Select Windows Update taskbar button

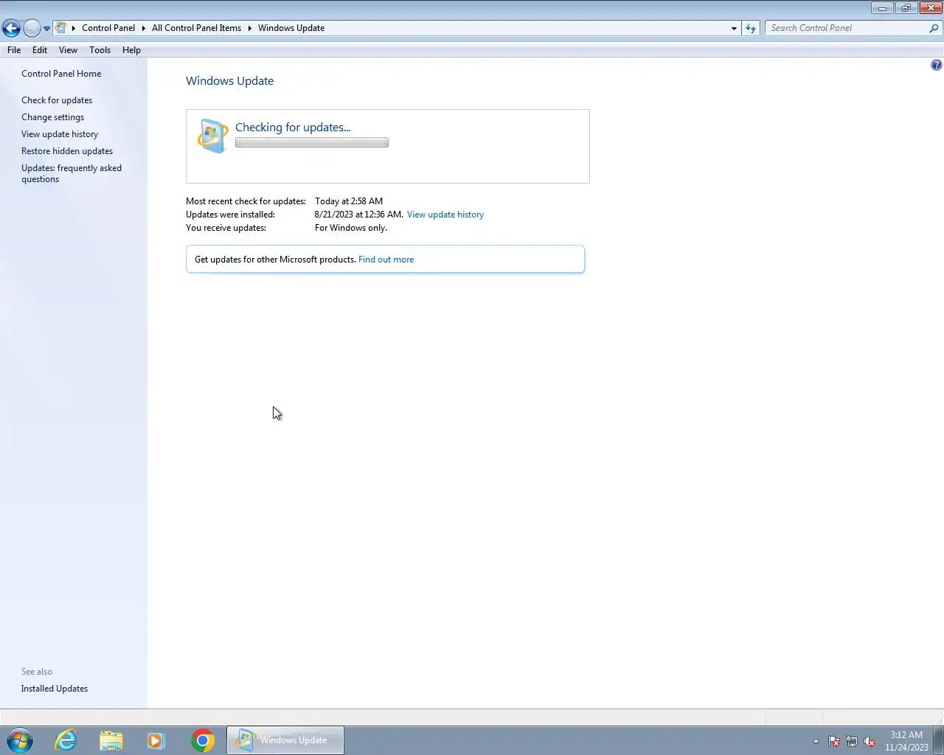point(285,740)
